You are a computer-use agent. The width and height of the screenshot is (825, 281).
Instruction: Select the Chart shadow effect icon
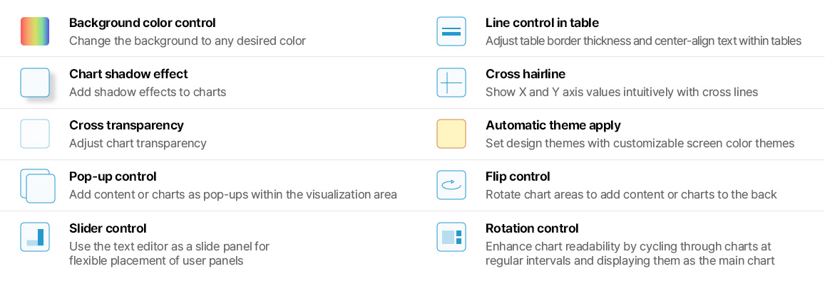coord(35,83)
